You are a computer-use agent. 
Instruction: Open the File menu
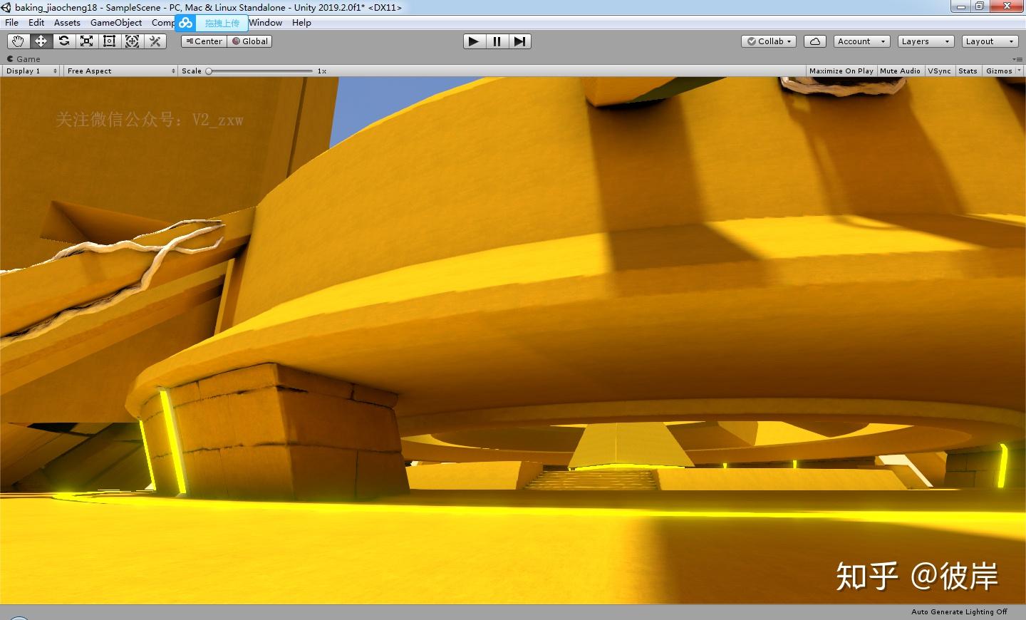pos(12,23)
